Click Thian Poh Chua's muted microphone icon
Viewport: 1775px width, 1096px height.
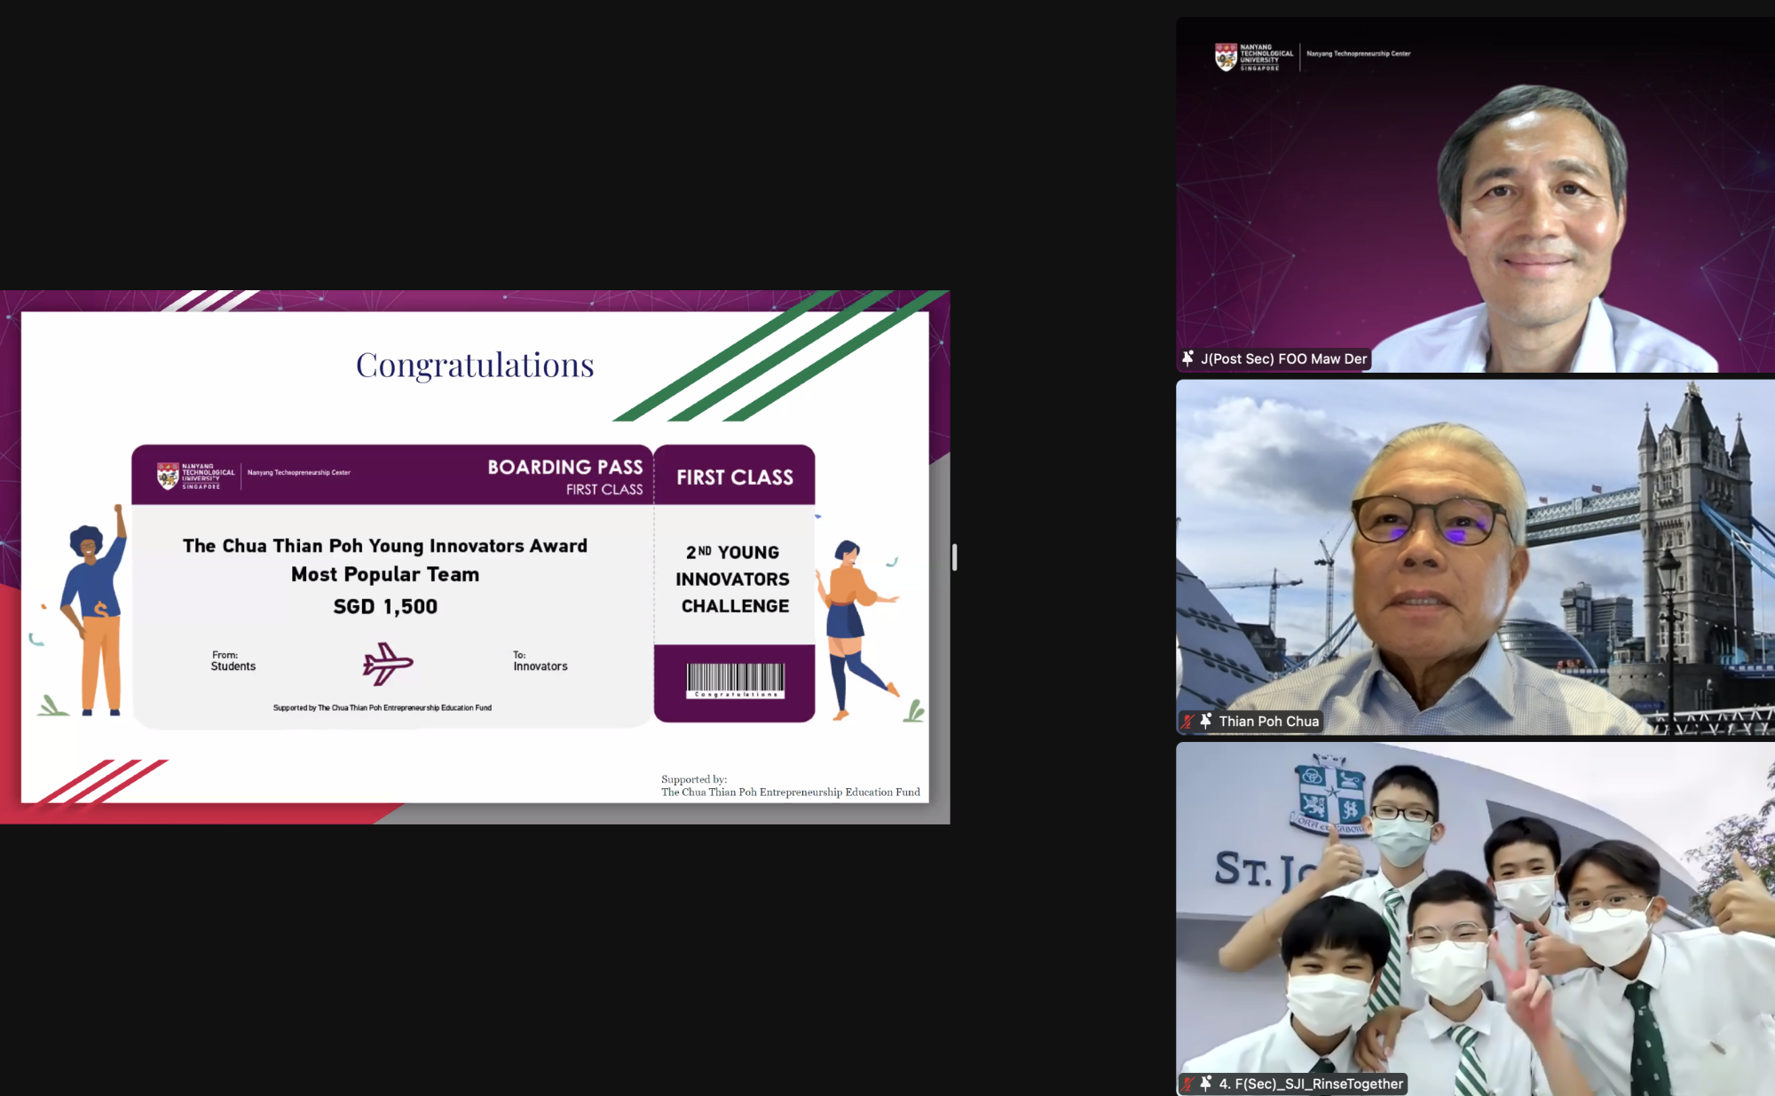(1187, 721)
